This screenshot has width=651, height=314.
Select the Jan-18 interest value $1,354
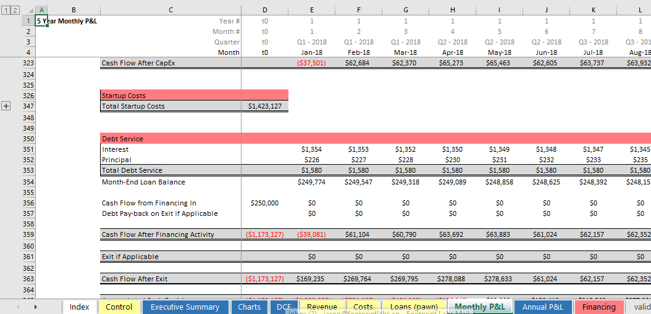pos(312,149)
